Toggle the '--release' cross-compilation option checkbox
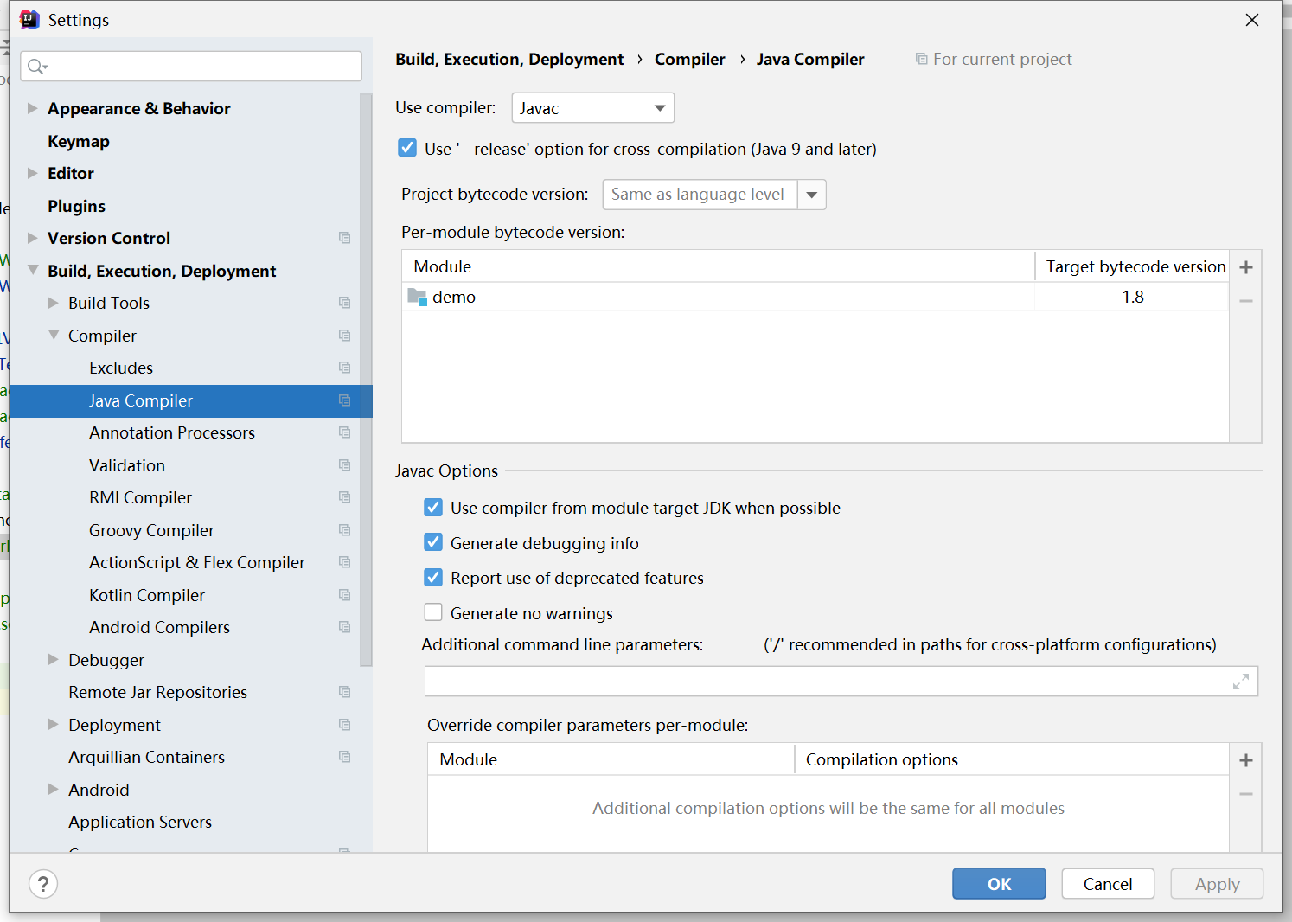1292x922 pixels. pyautogui.click(x=407, y=148)
